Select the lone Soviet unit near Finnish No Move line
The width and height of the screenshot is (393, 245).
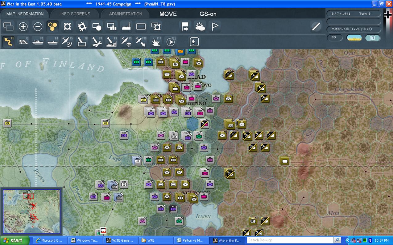[x=284, y=160]
